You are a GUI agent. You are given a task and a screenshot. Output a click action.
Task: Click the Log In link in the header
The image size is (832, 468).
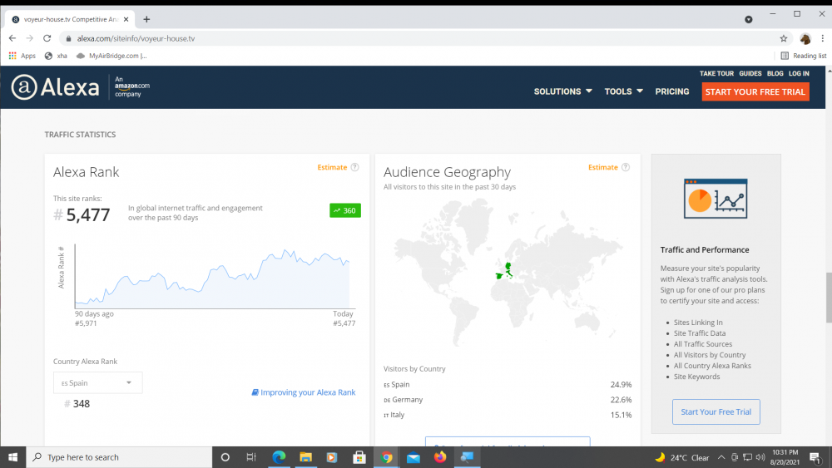(799, 74)
